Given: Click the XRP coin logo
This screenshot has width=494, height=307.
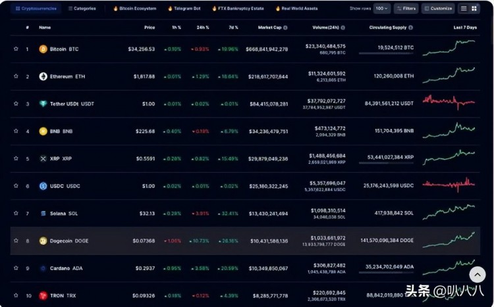Looking at the screenshot, I should click(x=43, y=158).
